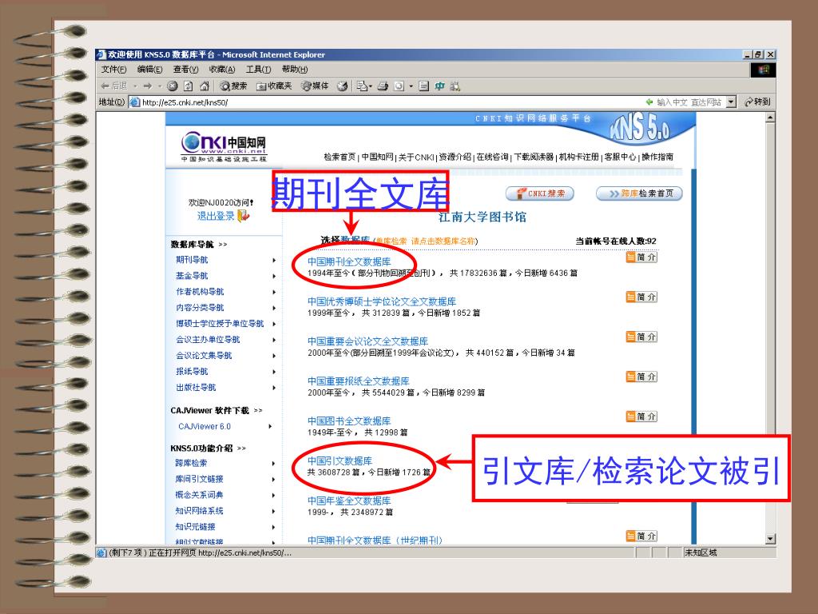Screen dimensions: 818x614
Task: Open the 帮助(H) menu
Action: pyautogui.click(x=295, y=70)
